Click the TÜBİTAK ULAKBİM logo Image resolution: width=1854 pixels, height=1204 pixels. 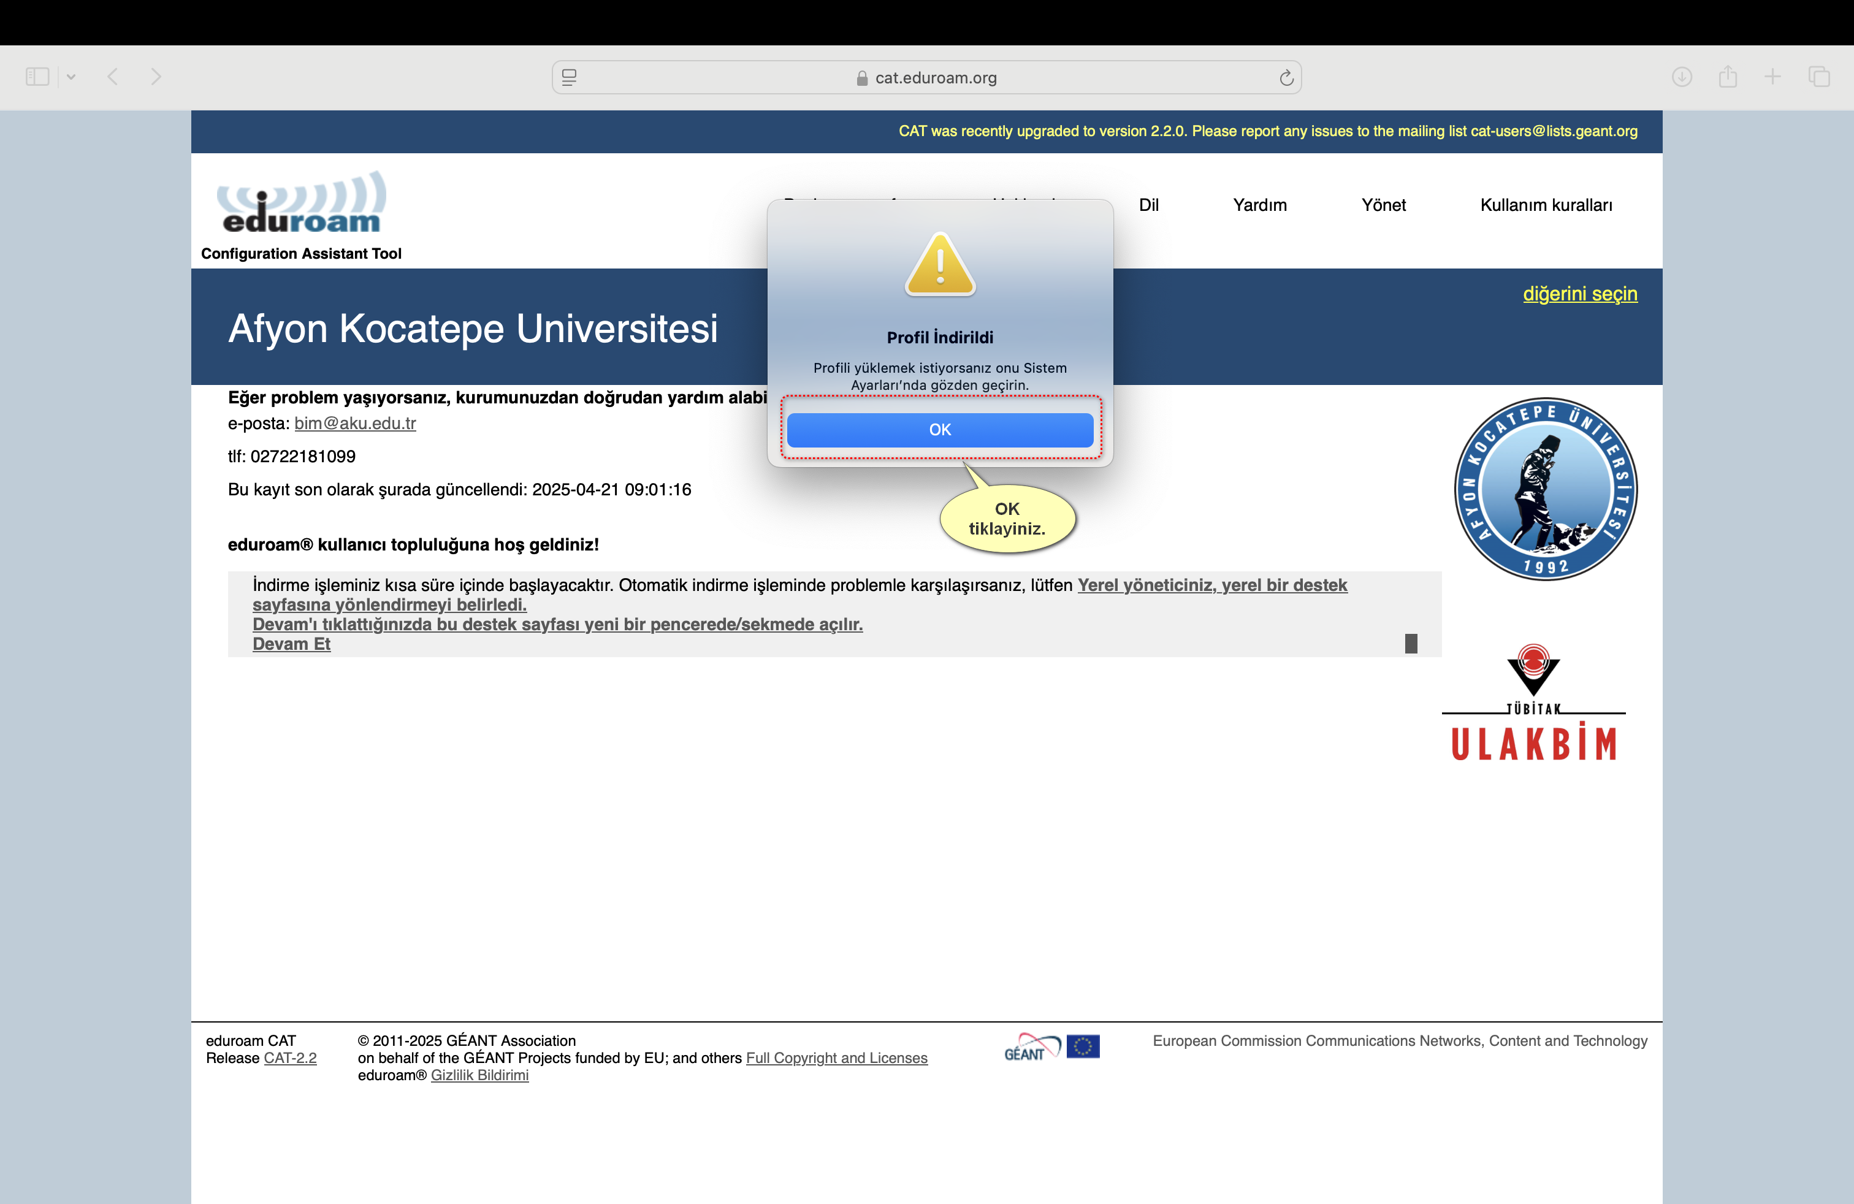pyautogui.click(x=1534, y=702)
